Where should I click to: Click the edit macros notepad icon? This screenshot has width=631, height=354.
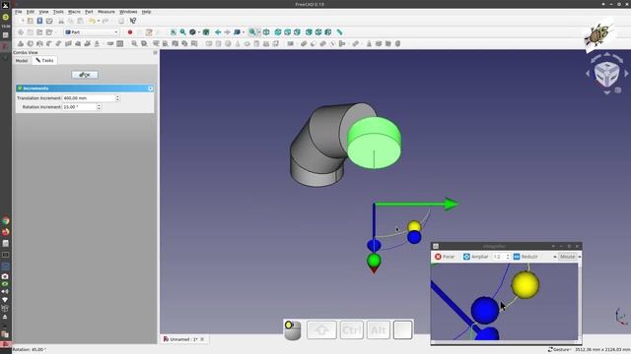pyautogui.click(x=149, y=32)
